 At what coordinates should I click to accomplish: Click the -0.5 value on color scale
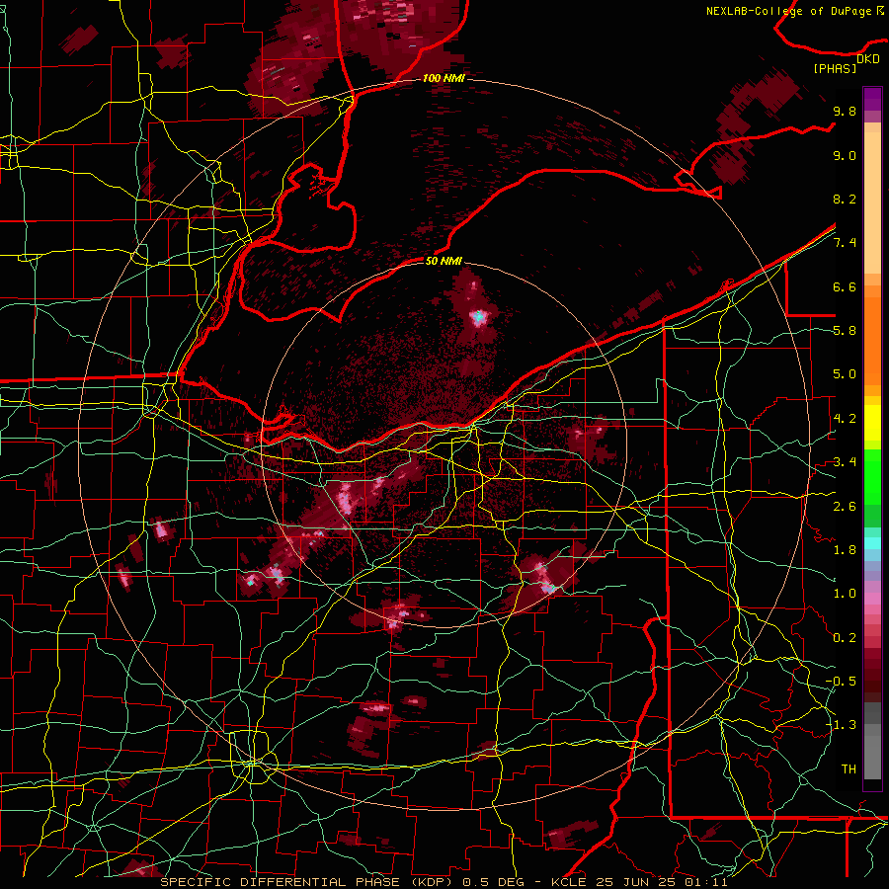click(x=841, y=682)
